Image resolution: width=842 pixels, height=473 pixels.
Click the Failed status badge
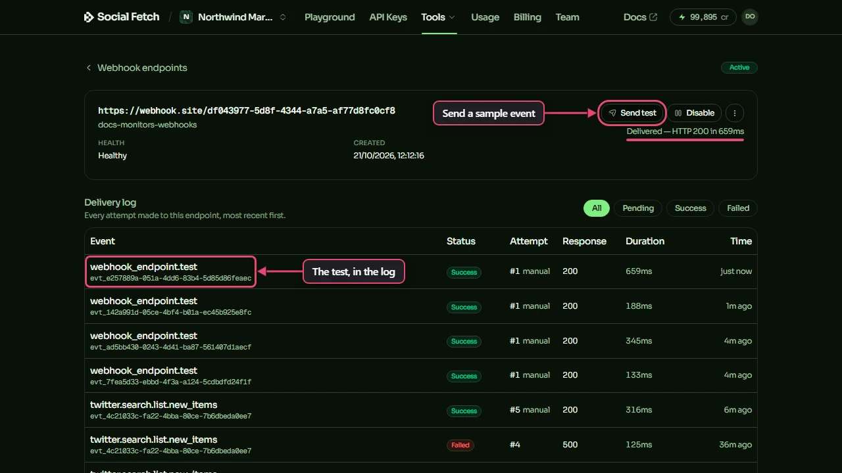[460, 445]
